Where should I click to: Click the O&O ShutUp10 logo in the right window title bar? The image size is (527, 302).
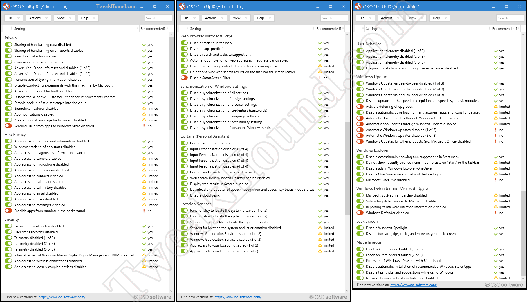(x=358, y=6)
